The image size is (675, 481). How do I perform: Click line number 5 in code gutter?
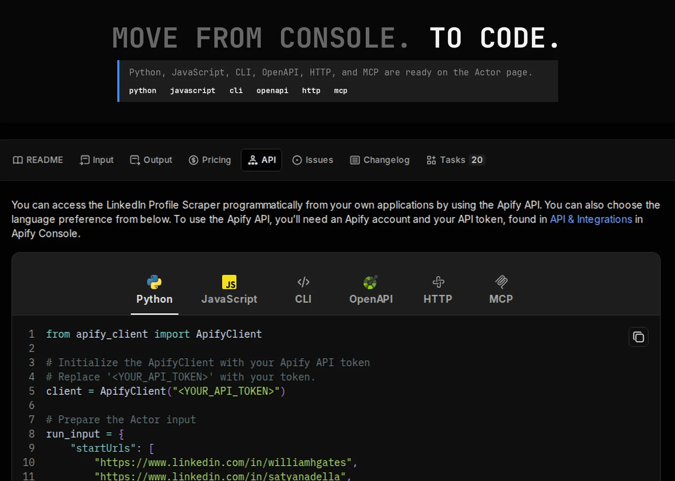pos(32,391)
